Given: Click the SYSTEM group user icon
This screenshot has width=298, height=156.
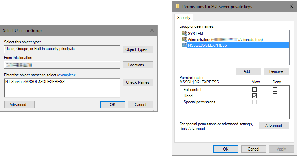Looking at the screenshot, I should pos(184,34).
